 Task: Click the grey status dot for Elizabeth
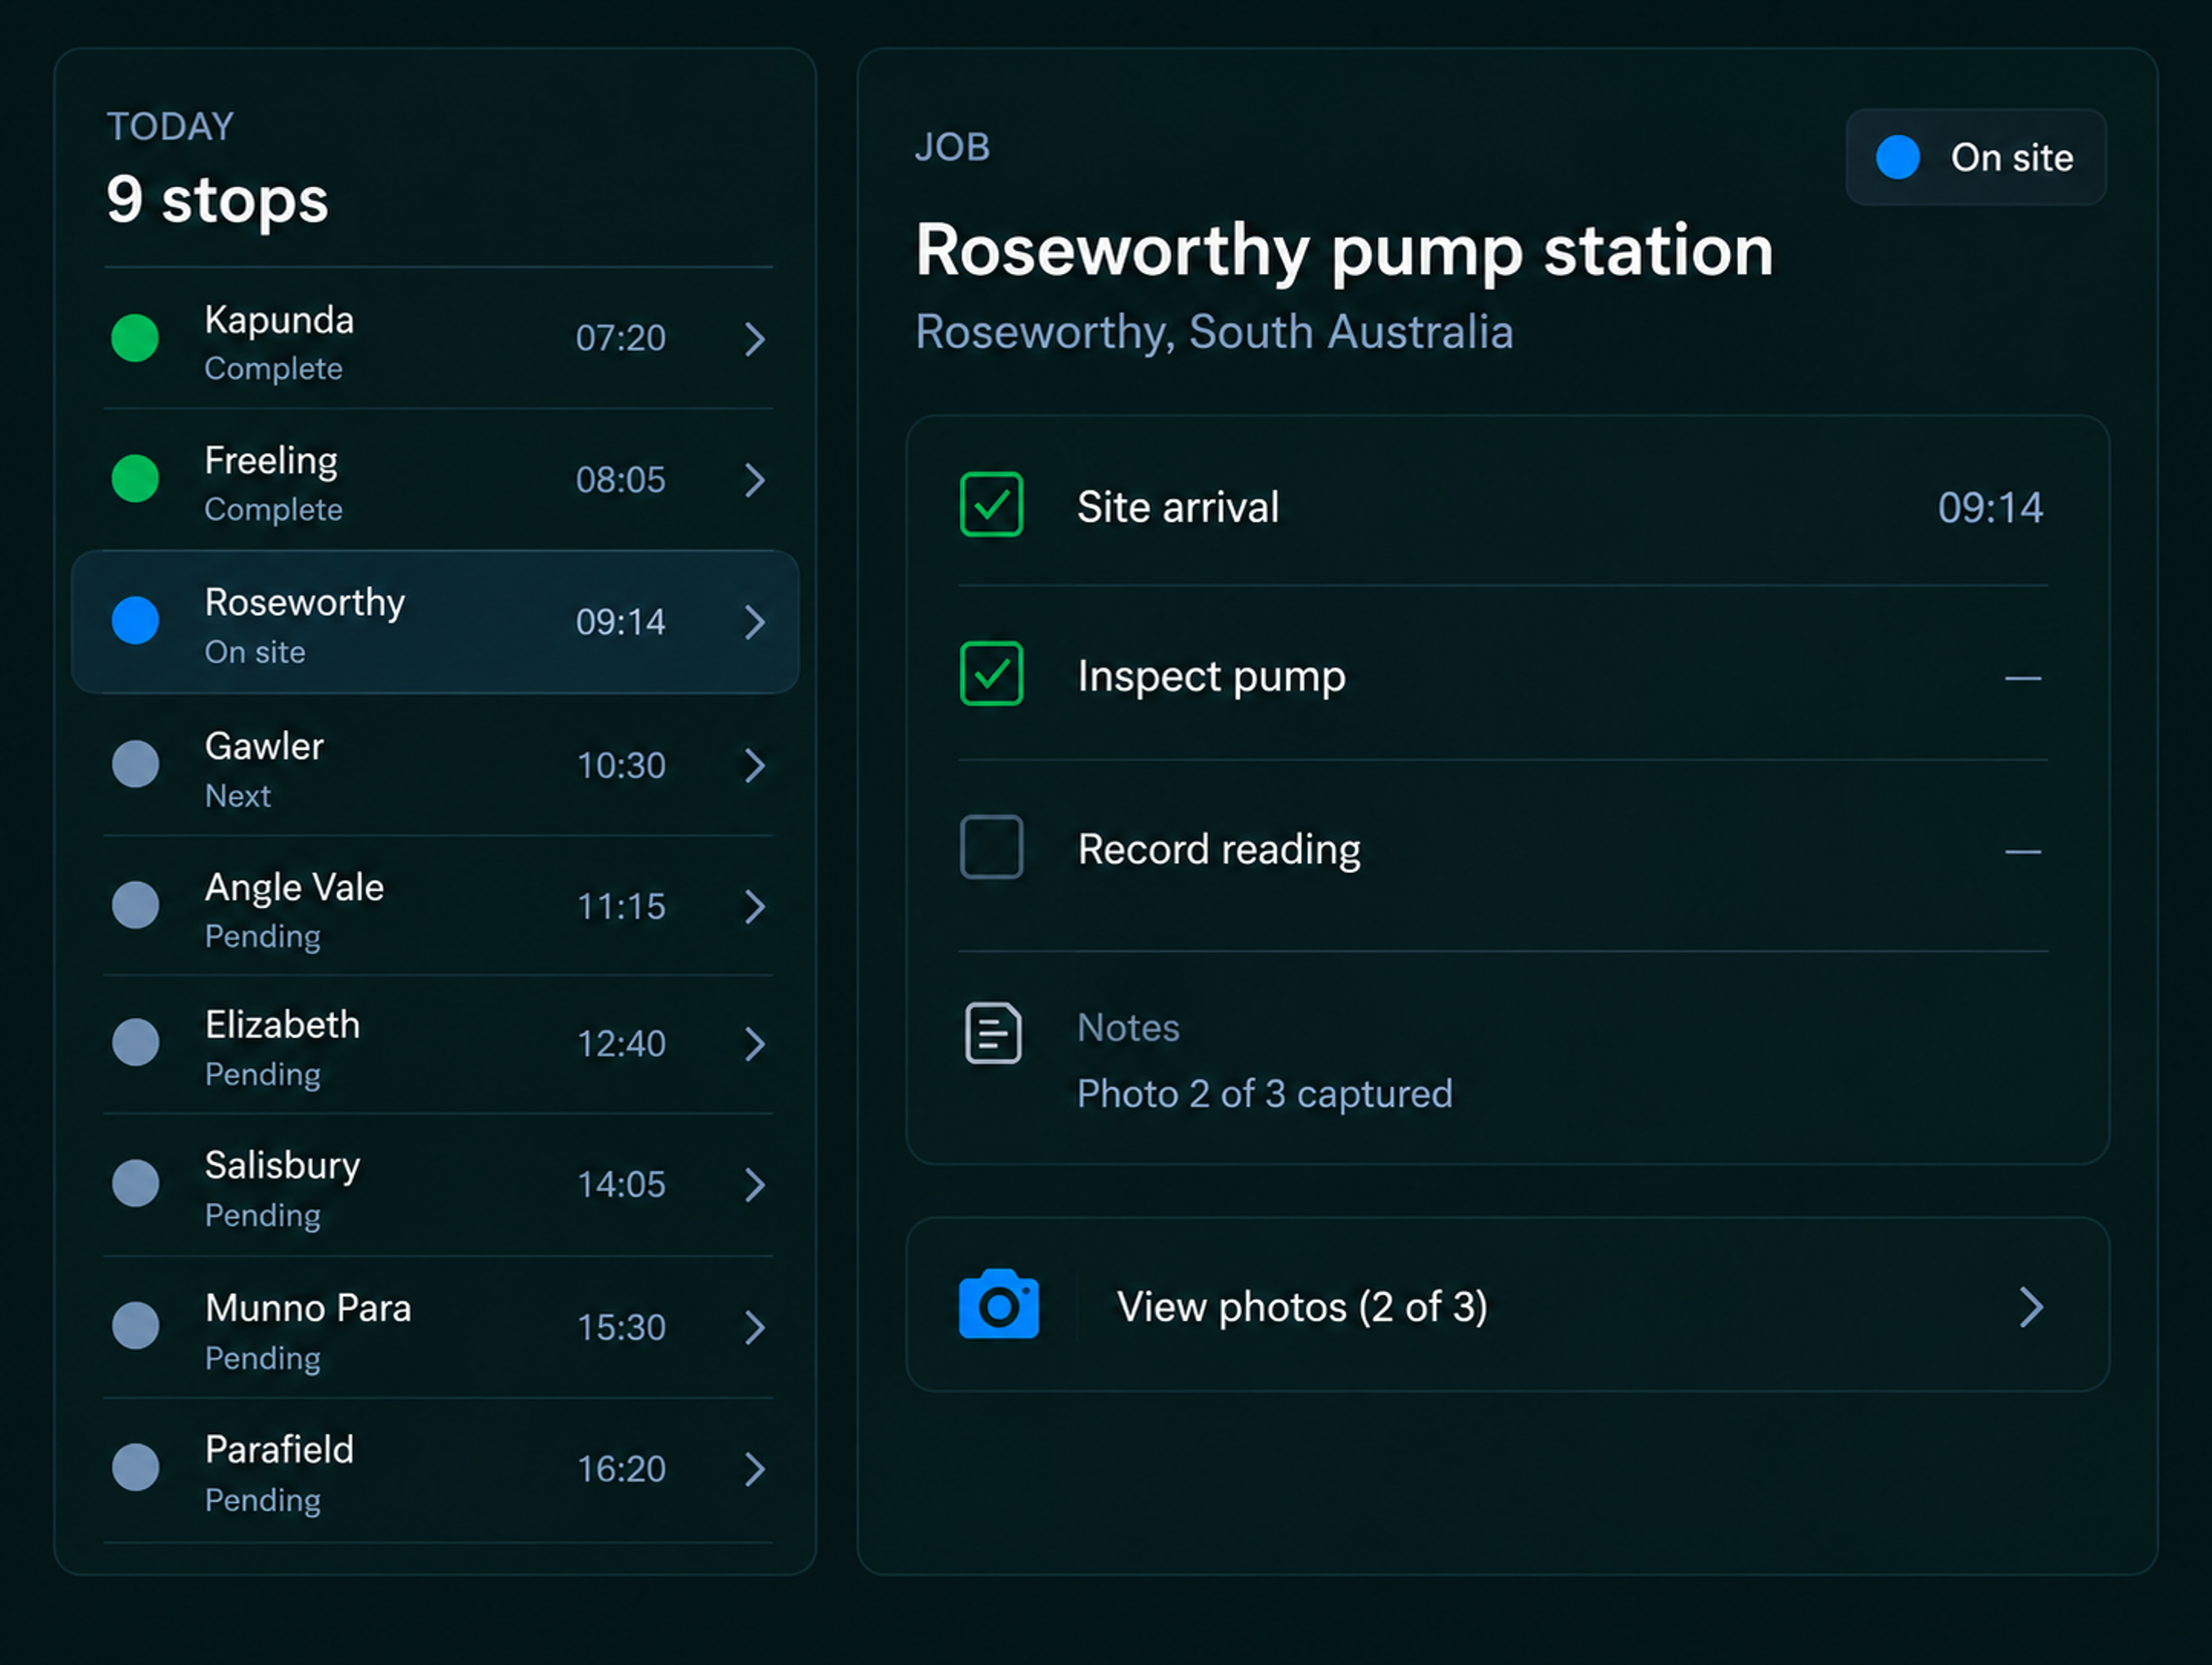[x=135, y=1042]
